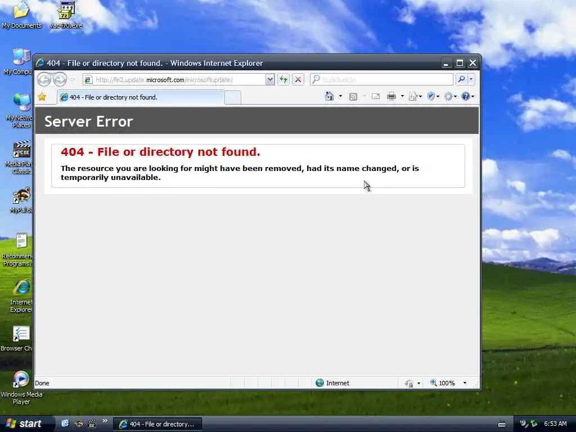Expand the zoom level dropdown arrow
This screenshot has width=576, height=432.
coord(465,383)
